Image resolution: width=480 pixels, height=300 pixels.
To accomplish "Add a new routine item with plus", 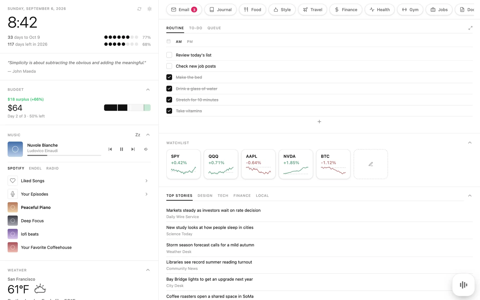I will pos(319,122).
